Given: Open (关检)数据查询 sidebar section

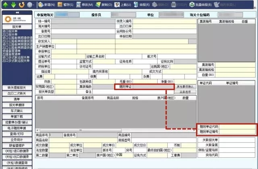Looking at the screenshot, I should 17,163.
